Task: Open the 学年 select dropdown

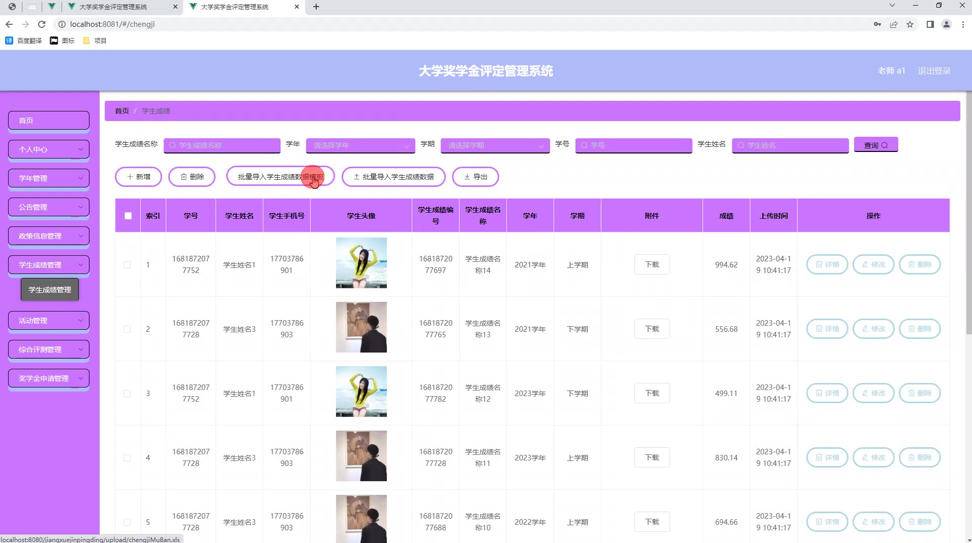Action: (x=360, y=145)
